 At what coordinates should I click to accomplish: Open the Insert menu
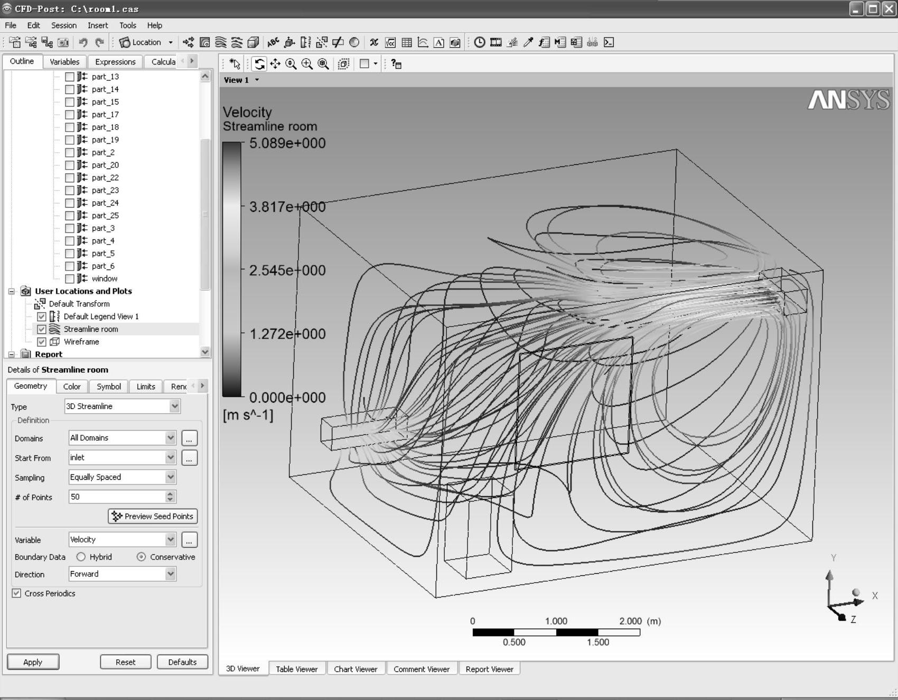pyautogui.click(x=98, y=25)
